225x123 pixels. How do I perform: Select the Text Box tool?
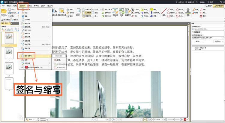[136, 13]
